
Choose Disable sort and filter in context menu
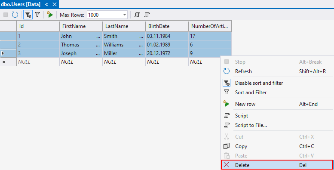click(x=277, y=83)
